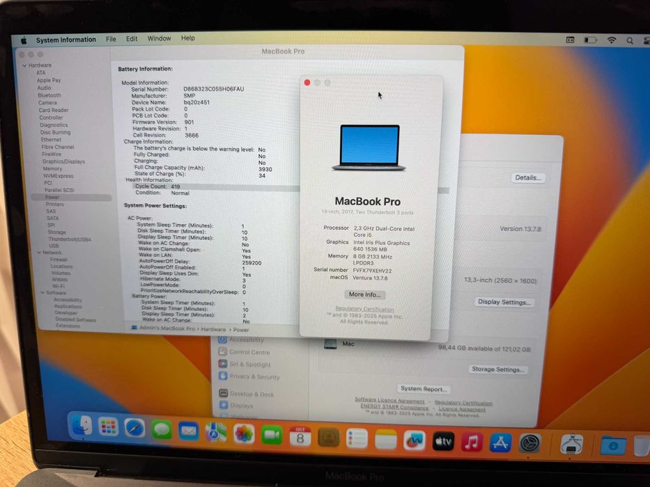The height and width of the screenshot is (487, 650).
Task: Click the Mac disk icon in Storage
Action: pos(330,344)
